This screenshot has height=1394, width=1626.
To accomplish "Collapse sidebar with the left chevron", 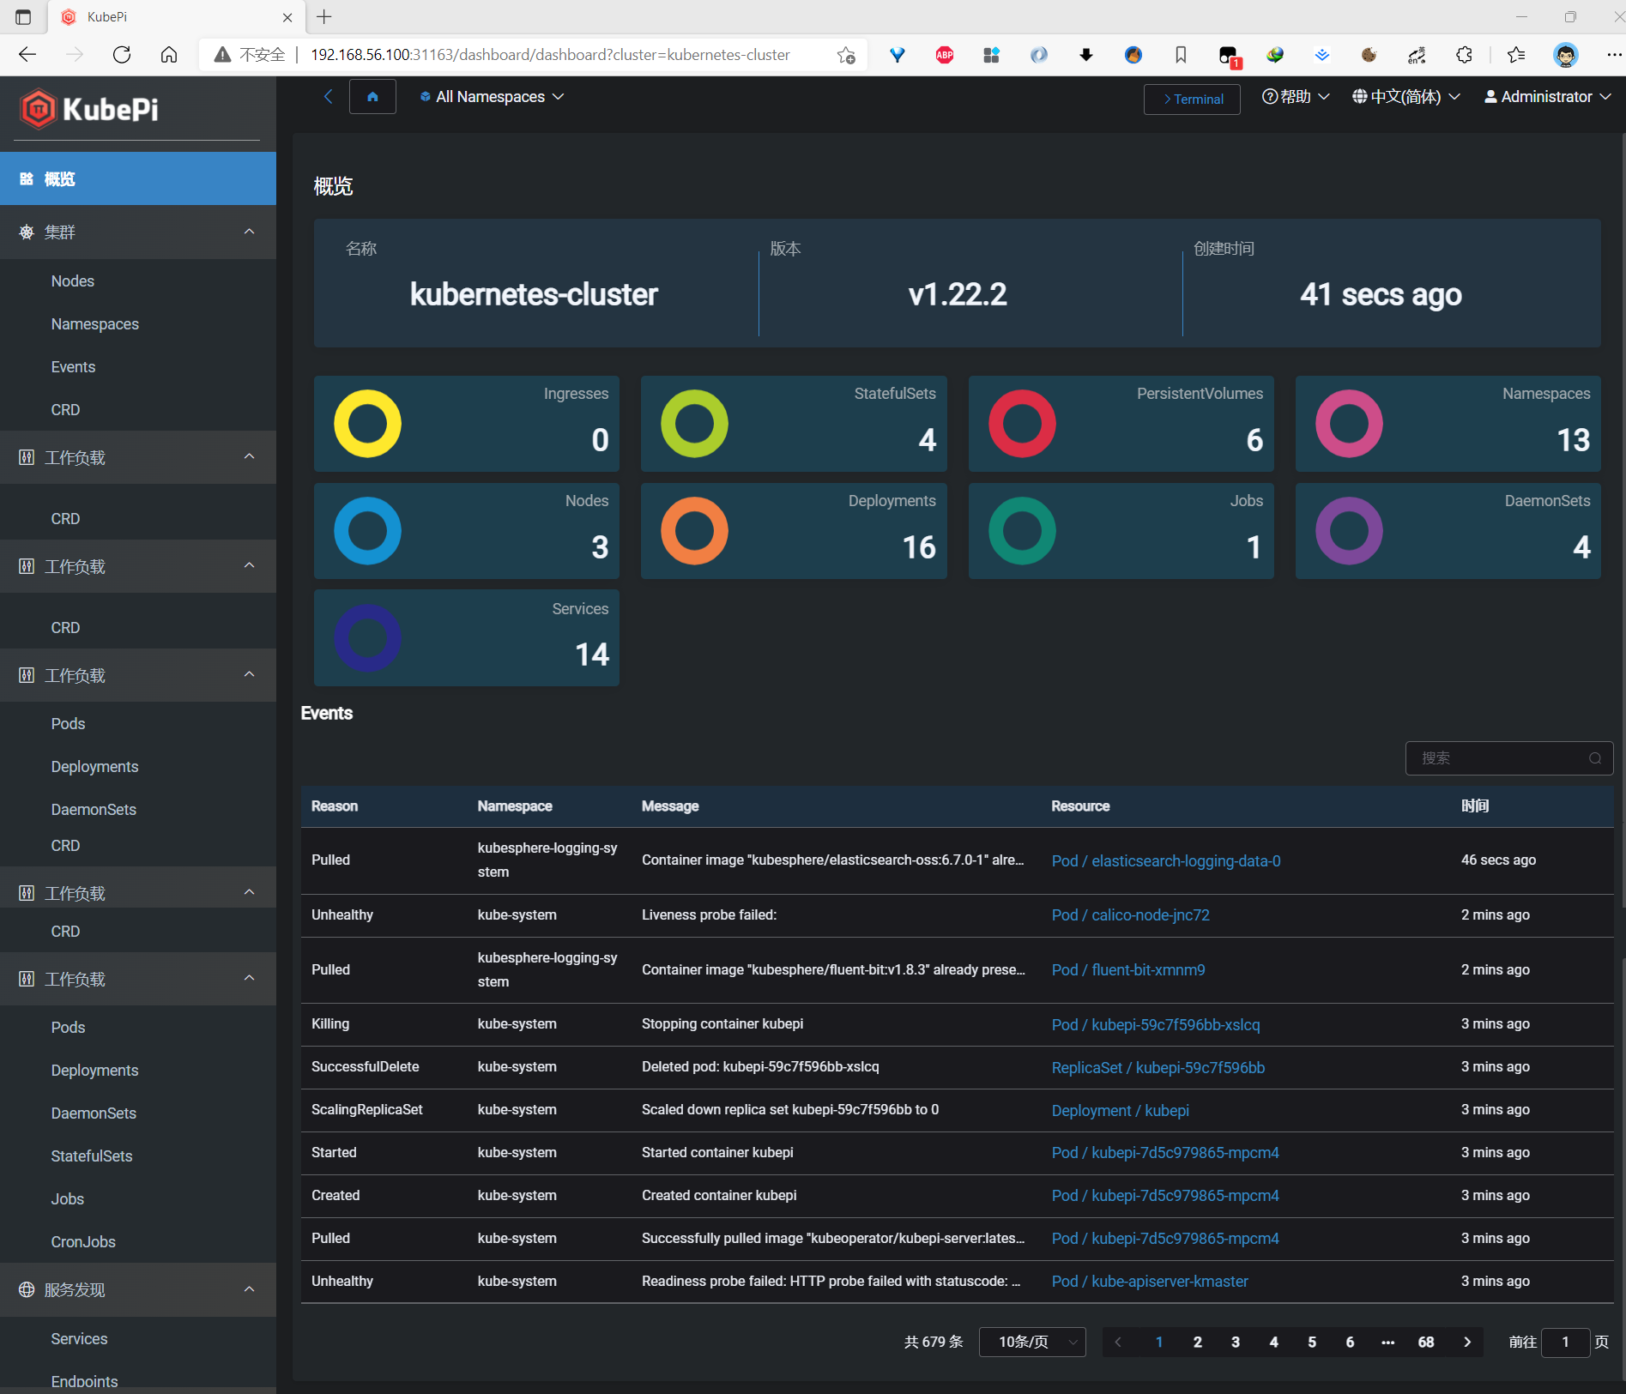I will pyautogui.click(x=328, y=97).
